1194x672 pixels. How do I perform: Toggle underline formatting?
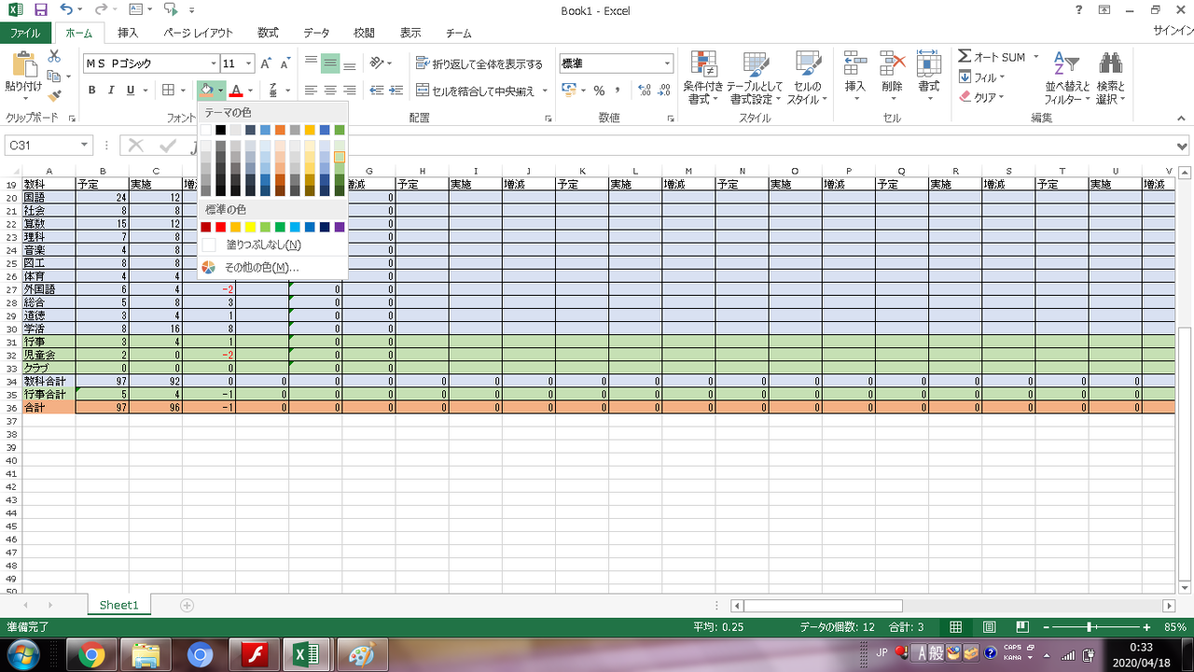[131, 91]
